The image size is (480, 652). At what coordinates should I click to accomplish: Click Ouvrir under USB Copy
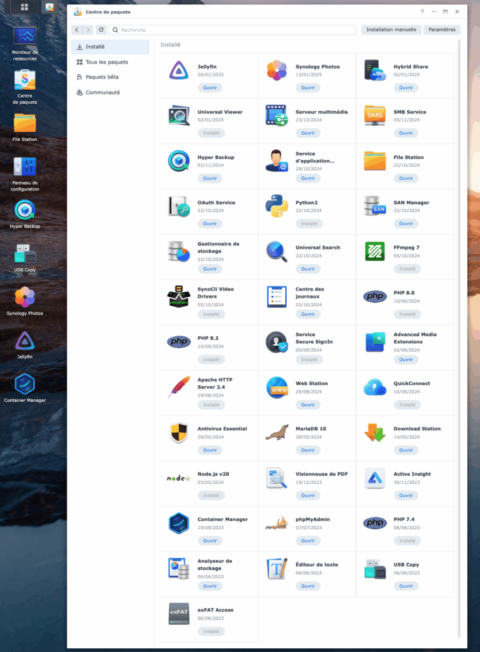(x=406, y=586)
